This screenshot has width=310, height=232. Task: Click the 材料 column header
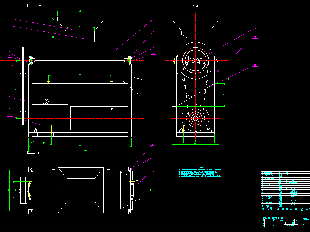pos(294,209)
